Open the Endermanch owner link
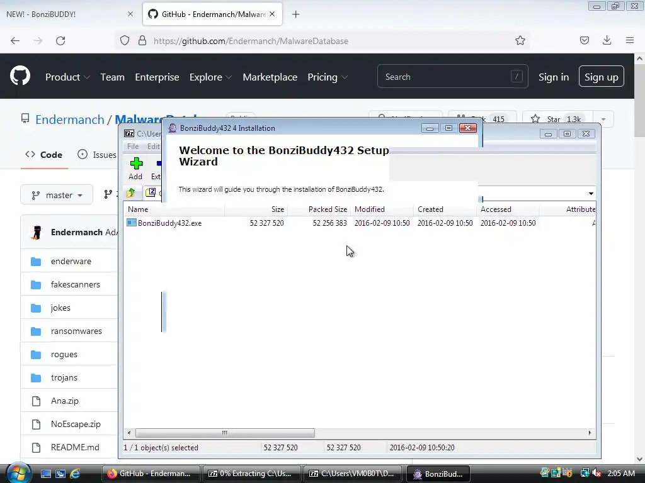The width and height of the screenshot is (645, 483). (70, 119)
